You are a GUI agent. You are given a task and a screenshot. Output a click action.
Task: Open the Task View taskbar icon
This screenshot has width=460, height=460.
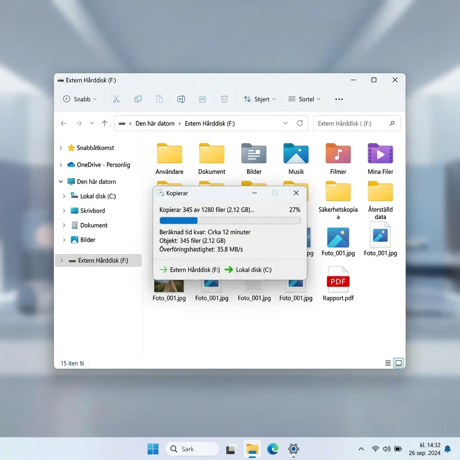(230, 449)
